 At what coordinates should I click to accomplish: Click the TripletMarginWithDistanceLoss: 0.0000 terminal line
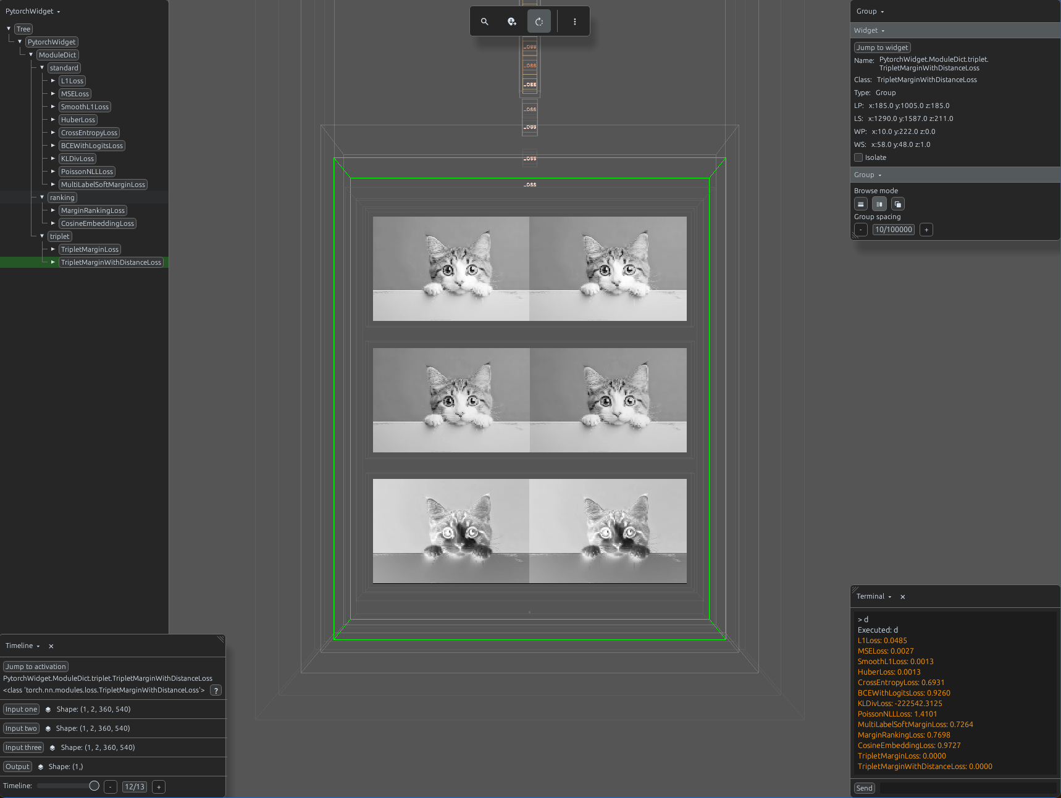coord(925,767)
